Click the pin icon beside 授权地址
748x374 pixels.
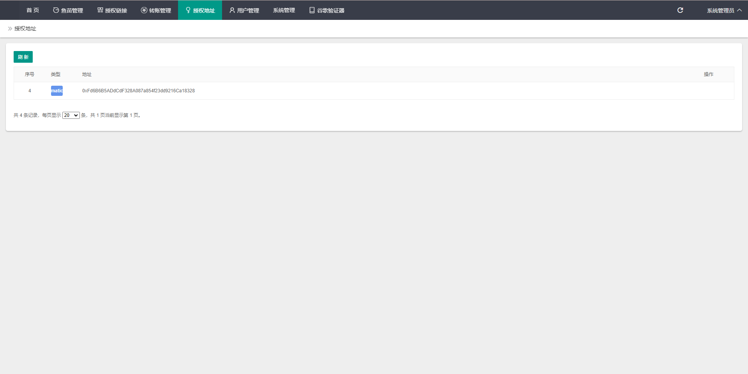pyautogui.click(x=188, y=10)
